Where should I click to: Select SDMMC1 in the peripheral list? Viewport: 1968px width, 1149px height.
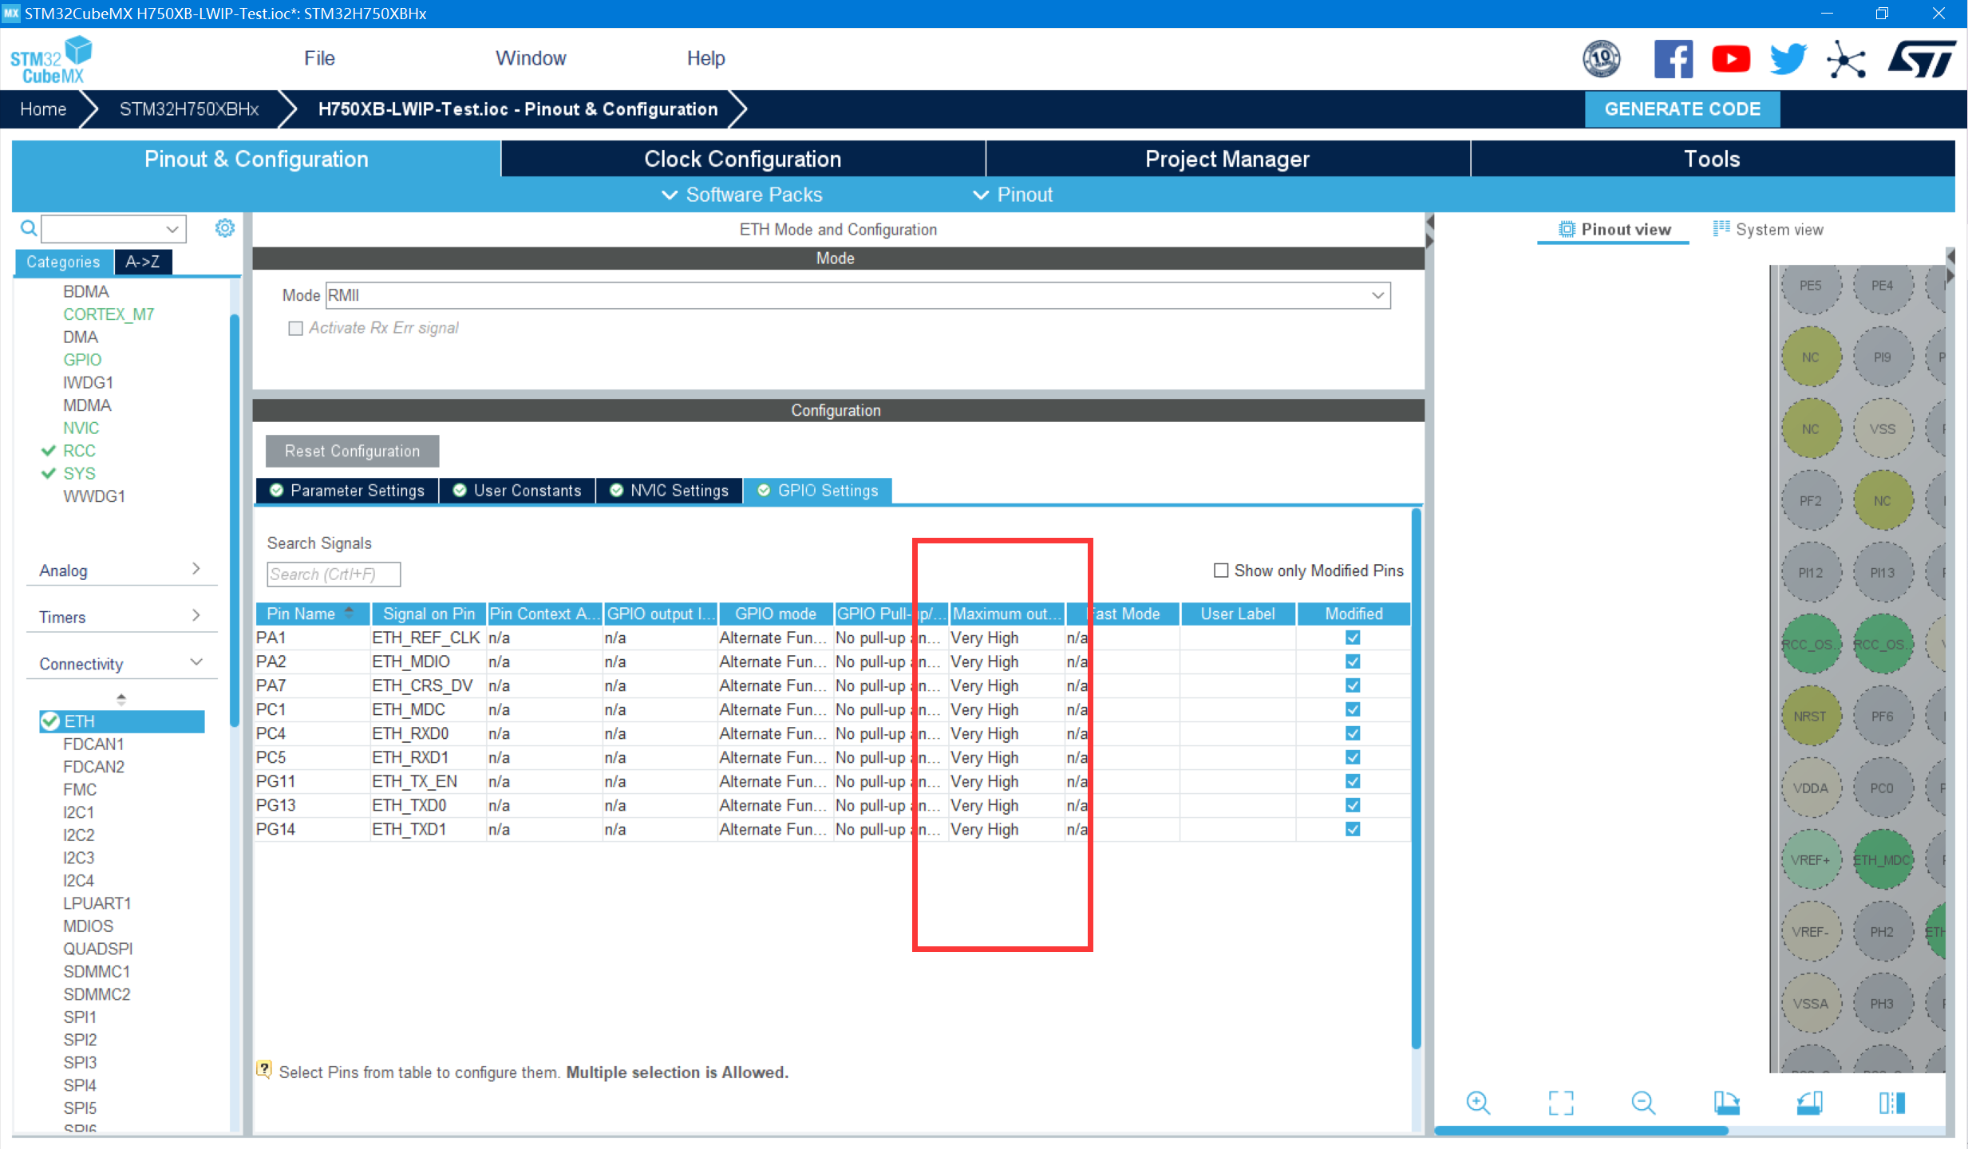(x=97, y=971)
